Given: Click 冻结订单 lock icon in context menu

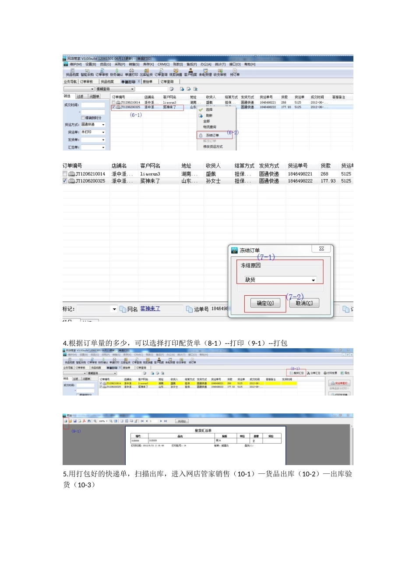Looking at the screenshot, I should coord(201,135).
